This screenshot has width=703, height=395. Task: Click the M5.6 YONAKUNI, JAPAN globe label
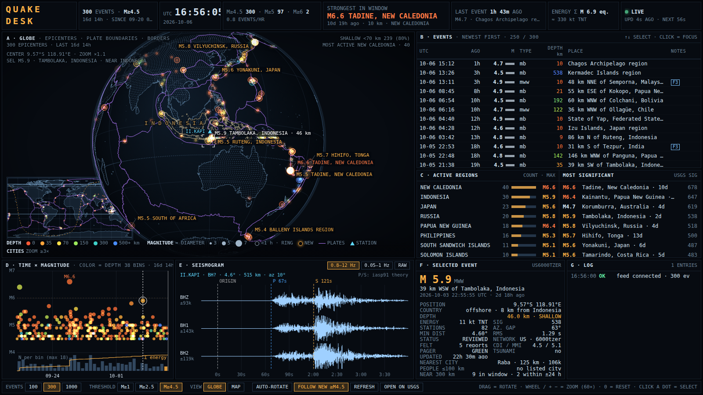pos(251,70)
